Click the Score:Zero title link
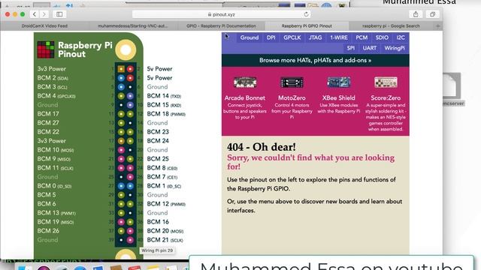Screen dimensions: 481x270 pyautogui.click(x=386, y=98)
